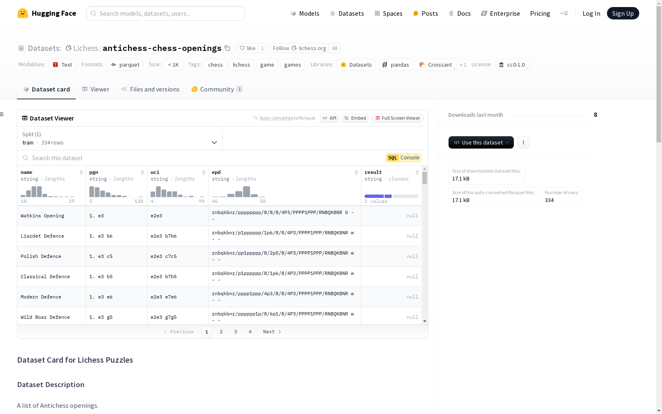Open Embed option for viewer
662x414 pixels.
click(x=355, y=118)
